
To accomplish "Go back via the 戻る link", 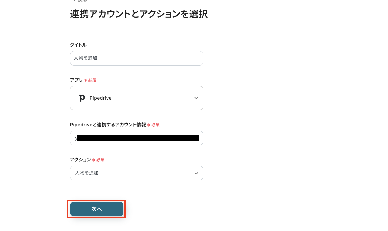I will [82, 1].
